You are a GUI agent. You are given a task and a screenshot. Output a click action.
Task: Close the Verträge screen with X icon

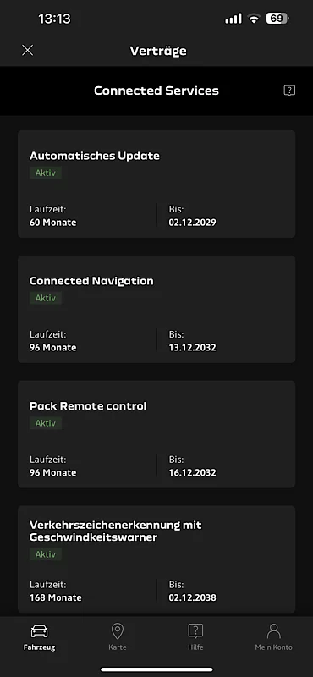coord(28,51)
